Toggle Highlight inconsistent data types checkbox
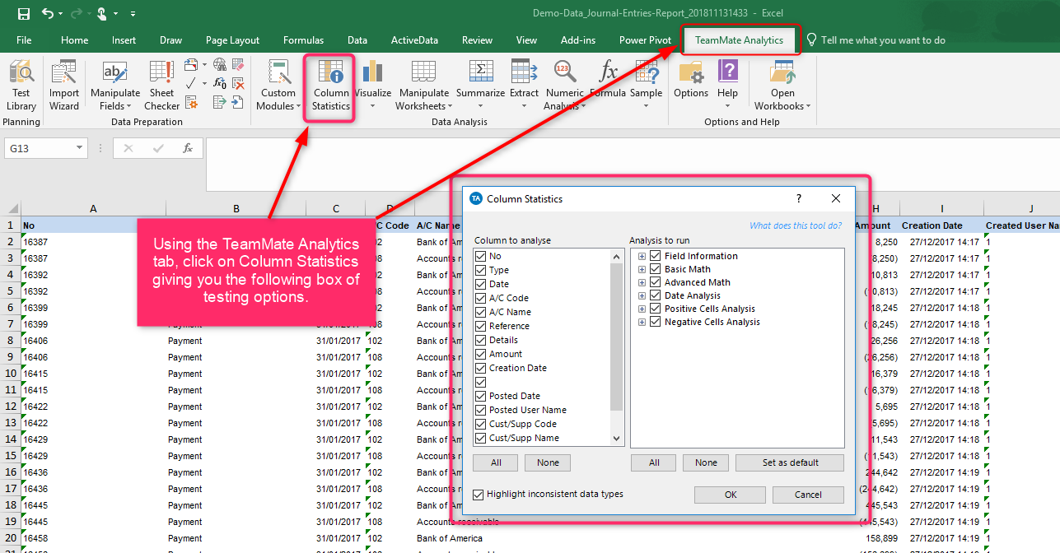Image resolution: width=1060 pixels, height=553 pixels. click(479, 495)
